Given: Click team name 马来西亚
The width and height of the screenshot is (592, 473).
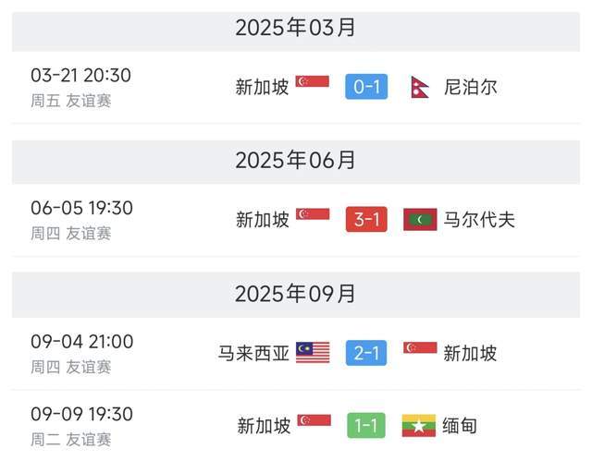Looking at the screenshot, I should (253, 353).
